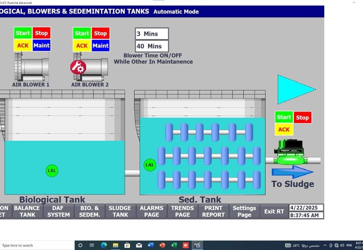363x250 pixels.
Task: Click the Sed. Tank lamella plates graphic
Action: click(209, 156)
